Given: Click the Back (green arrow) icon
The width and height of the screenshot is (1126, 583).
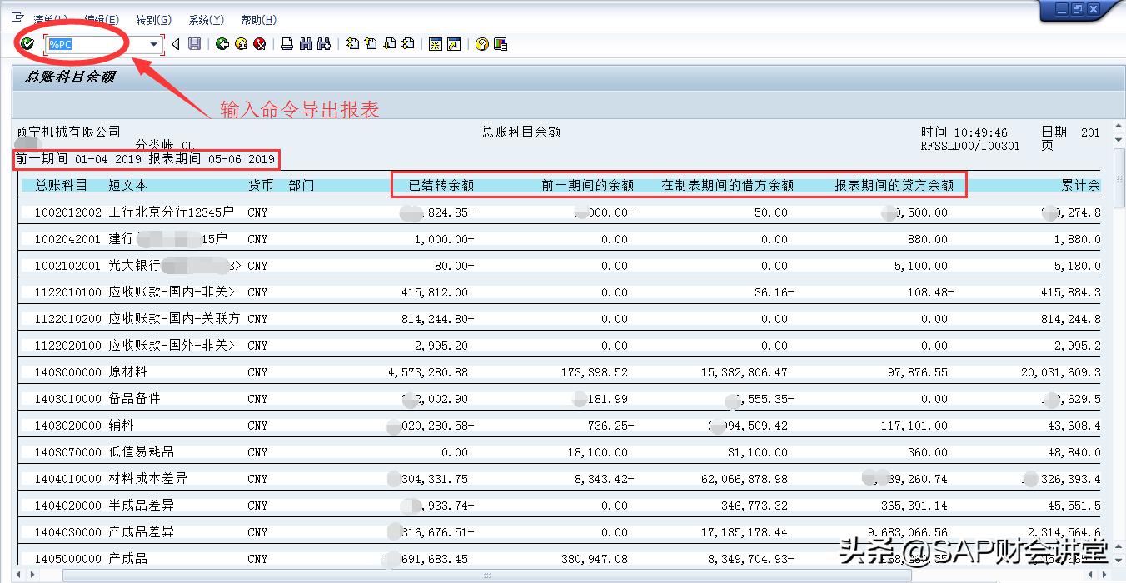Looking at the screenshot, I should click(x=222, y=44).
